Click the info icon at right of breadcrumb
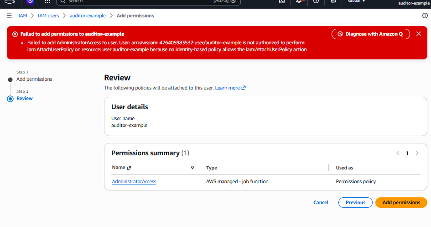This screenshot has width=431, height=227. [x=425, y=16]
